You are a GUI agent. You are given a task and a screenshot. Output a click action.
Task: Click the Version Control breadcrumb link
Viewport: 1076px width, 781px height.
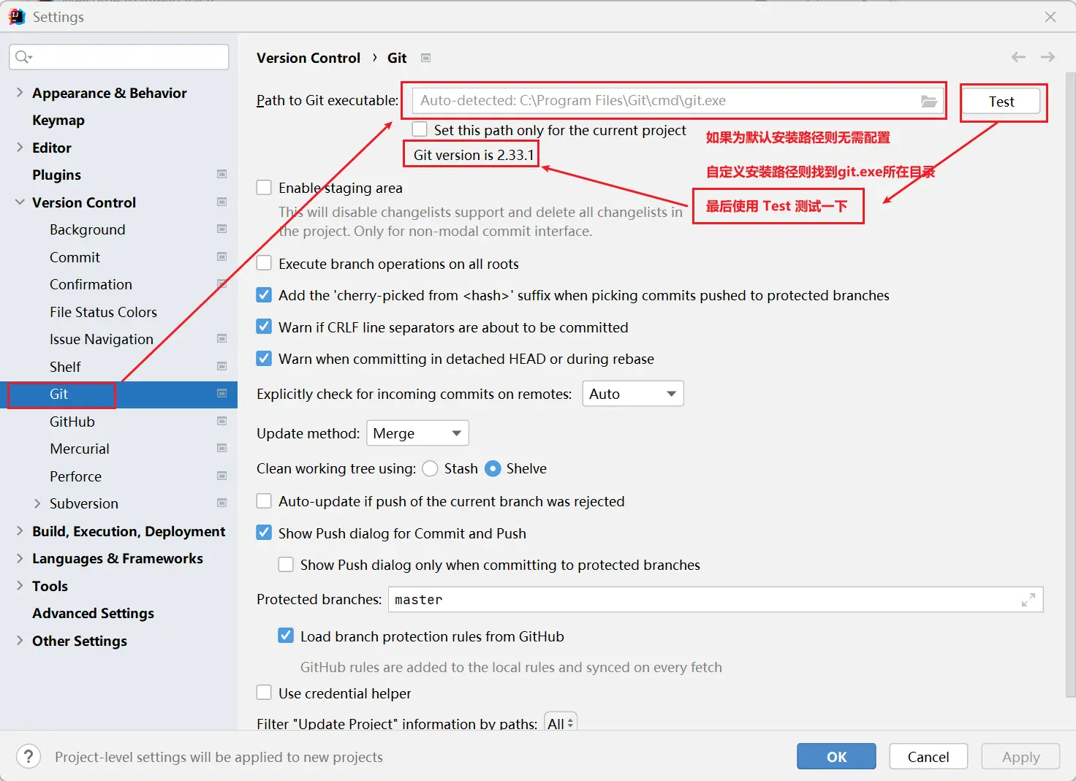tap(308, 58)
